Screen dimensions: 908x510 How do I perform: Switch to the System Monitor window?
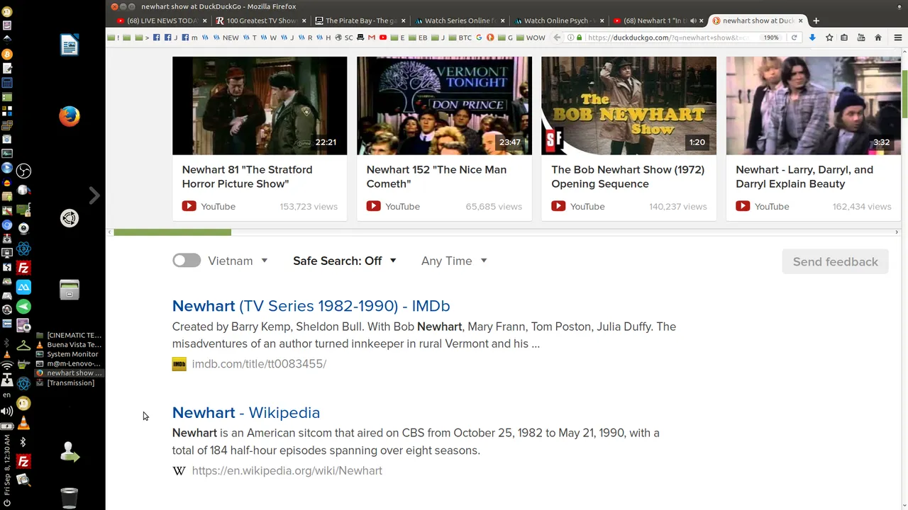tap(69, 354)
